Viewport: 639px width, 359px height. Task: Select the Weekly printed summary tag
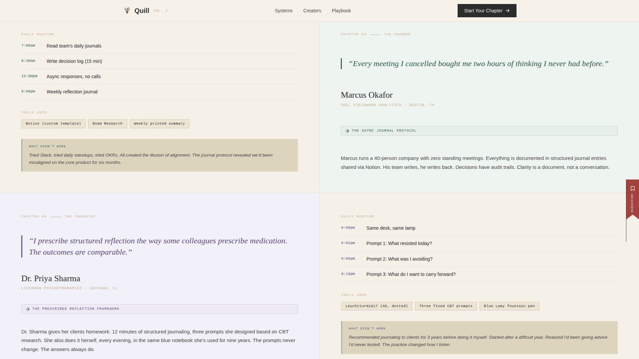tap(159, 124)
